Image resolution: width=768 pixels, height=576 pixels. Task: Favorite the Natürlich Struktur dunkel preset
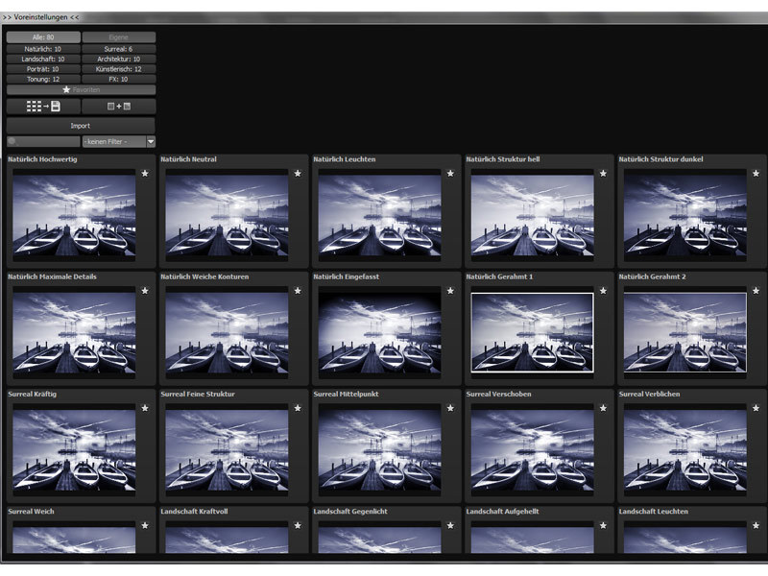(x=756, y=174)
